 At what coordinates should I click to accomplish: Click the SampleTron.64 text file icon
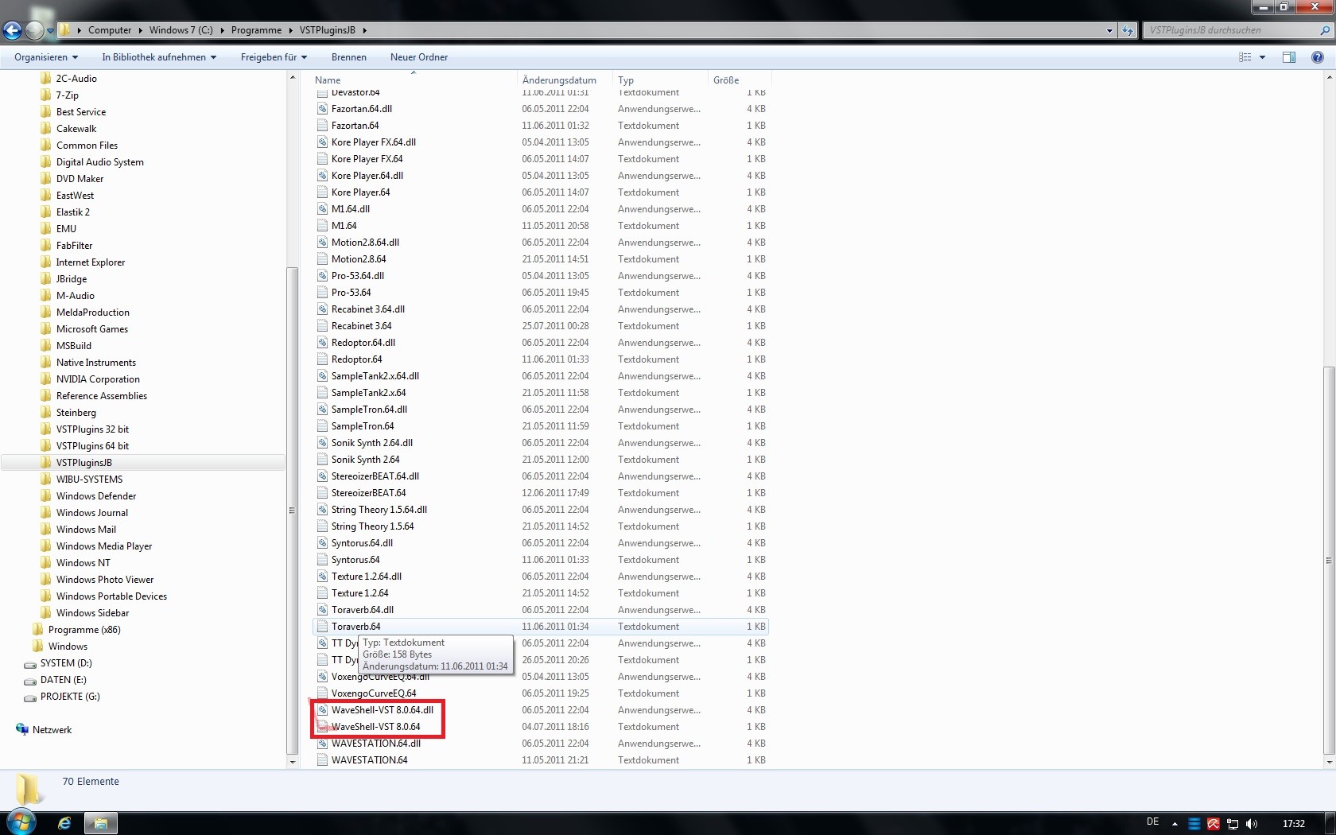(x=322, y=426)
